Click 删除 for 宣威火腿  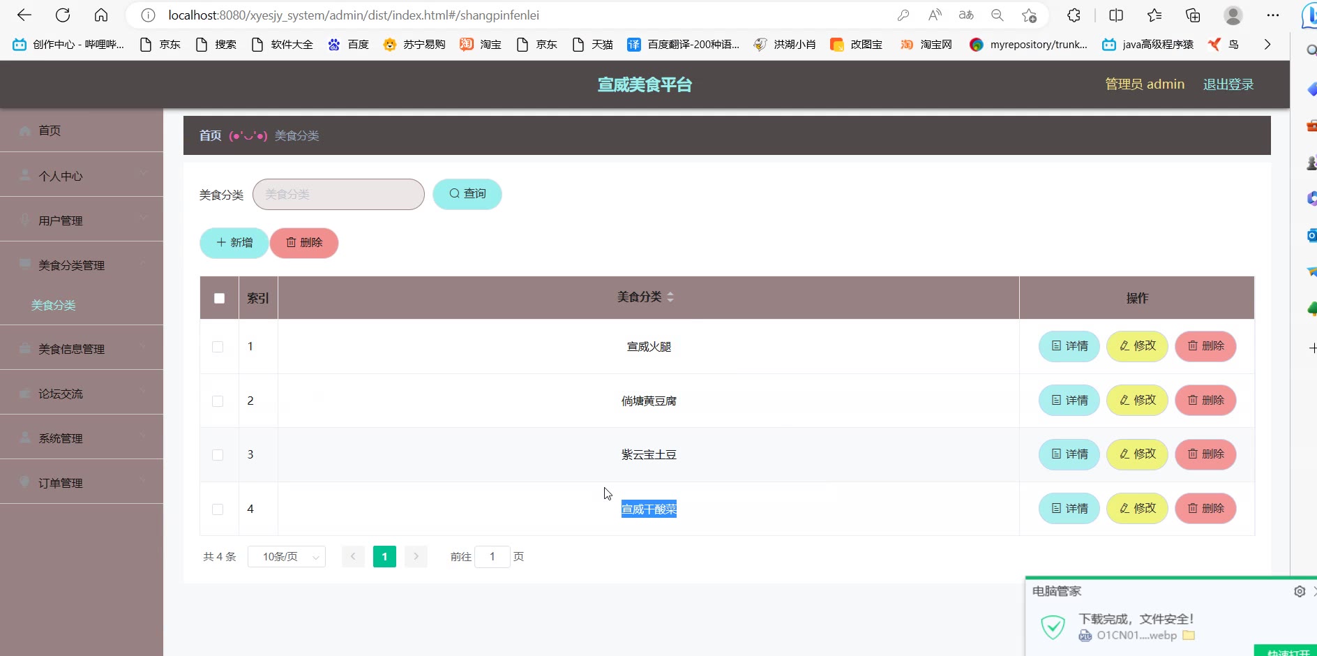click(x=1206, y=346)
